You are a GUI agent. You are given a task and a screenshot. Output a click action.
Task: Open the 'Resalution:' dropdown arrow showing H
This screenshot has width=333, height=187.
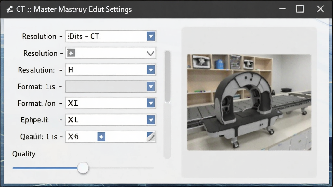point(151,70)
